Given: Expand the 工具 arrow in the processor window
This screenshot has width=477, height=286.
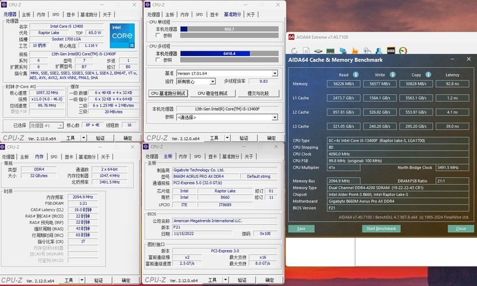Looking at the screenshot, I should pos(83,138).
